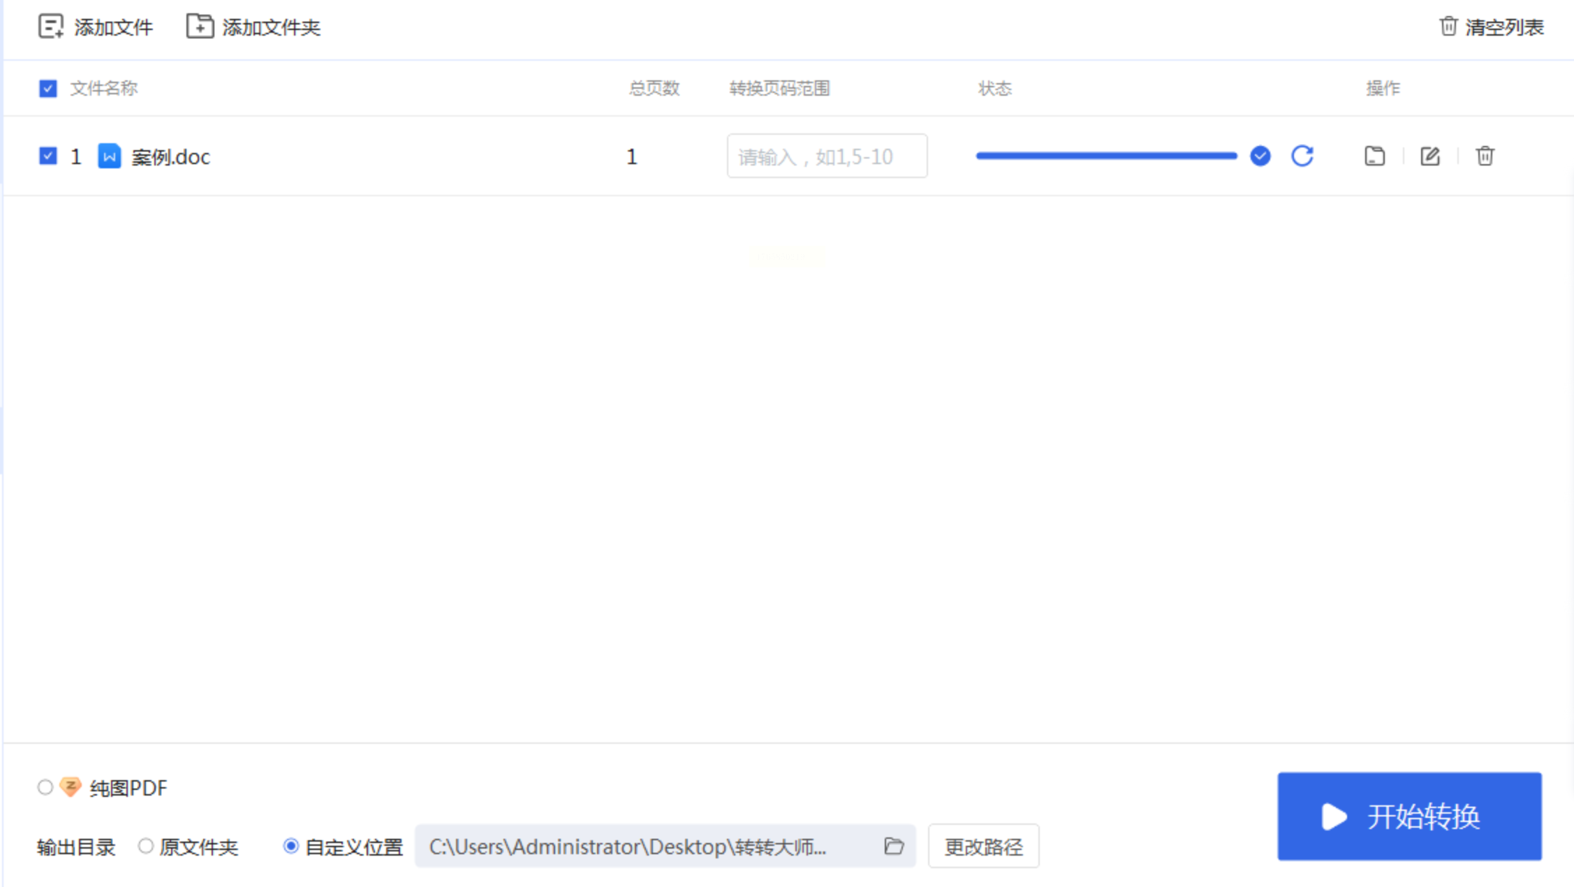The height and width of the screenshot is (887, 1574).
Task: Click the add file icon
Action: point(50,27)
